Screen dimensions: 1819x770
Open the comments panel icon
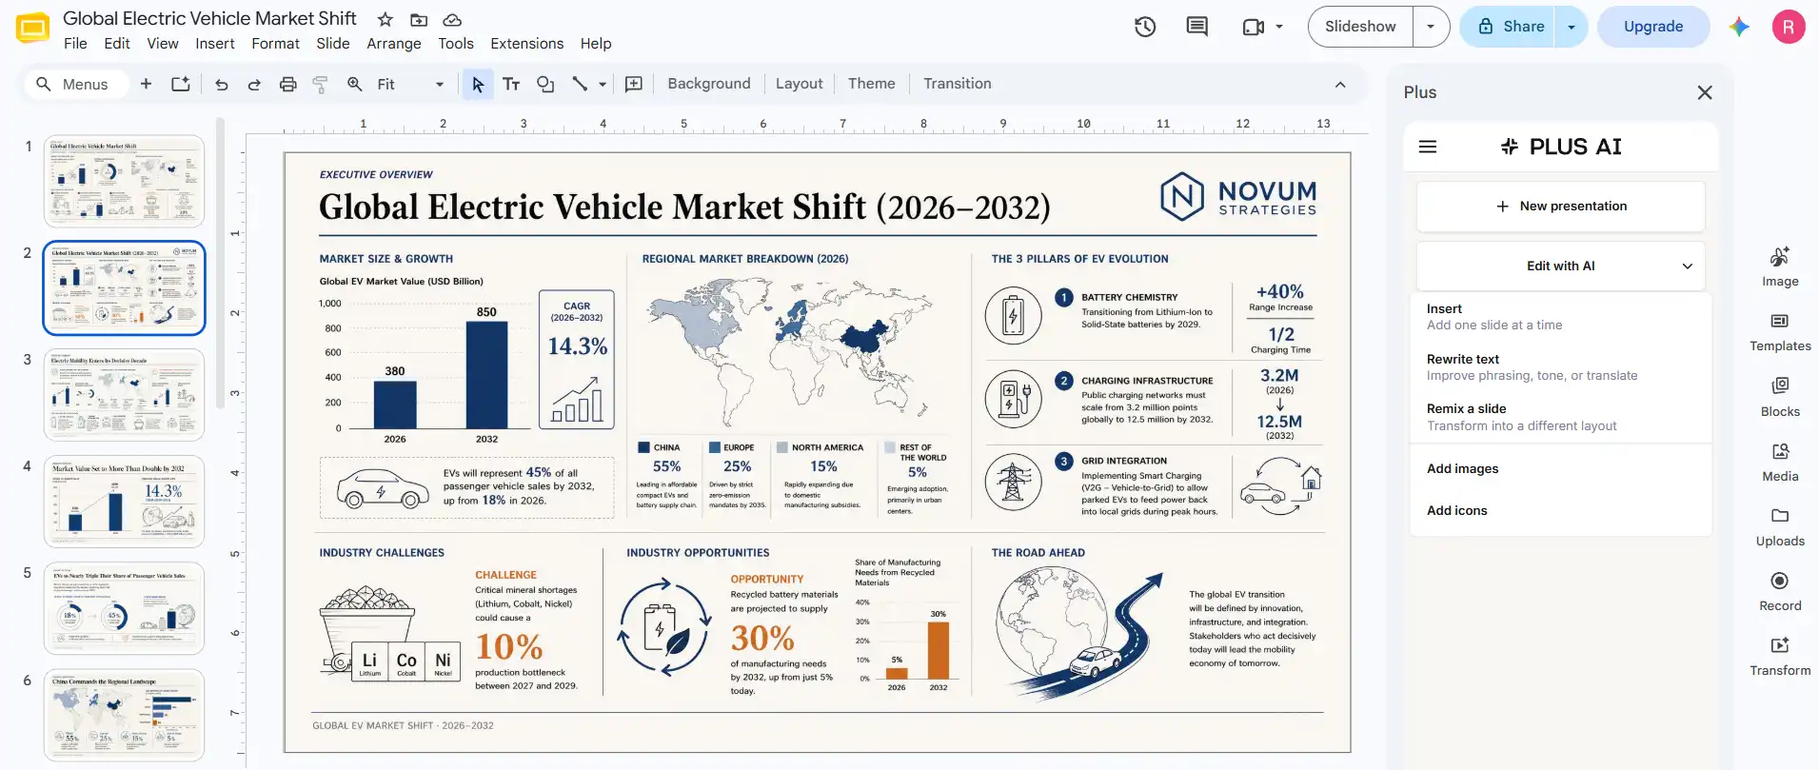click(x=1197, y=27)
